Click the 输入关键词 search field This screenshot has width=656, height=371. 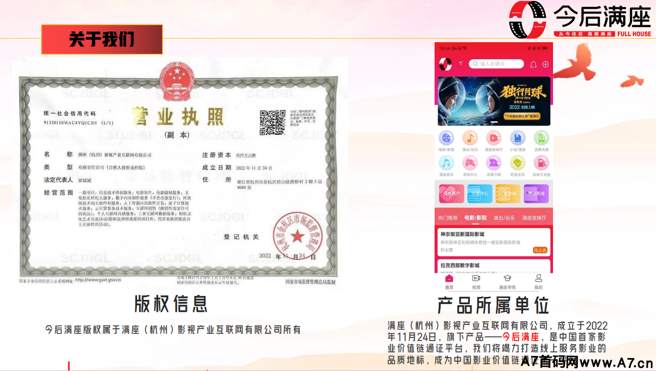pos(496,64)
